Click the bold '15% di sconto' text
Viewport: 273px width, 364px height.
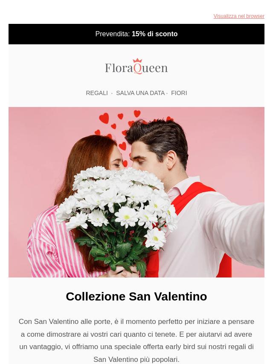pos(154,34)
